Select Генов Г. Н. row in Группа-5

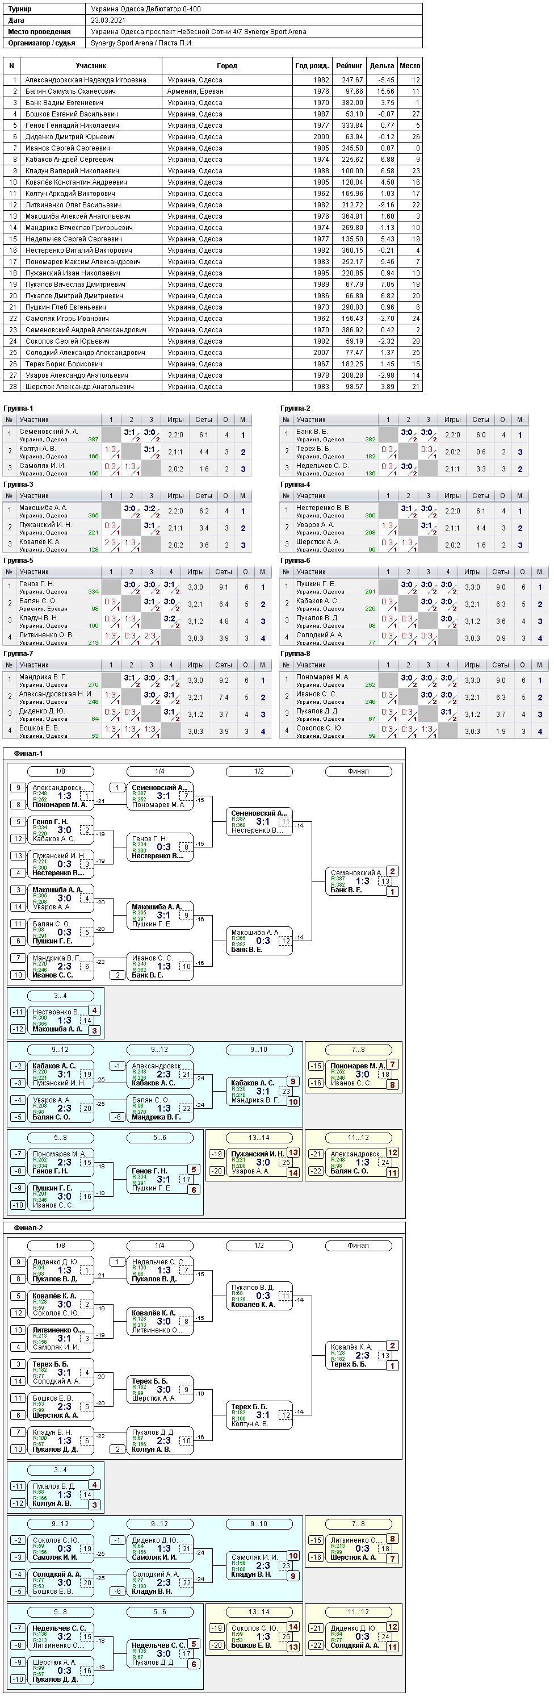(137, 587)
